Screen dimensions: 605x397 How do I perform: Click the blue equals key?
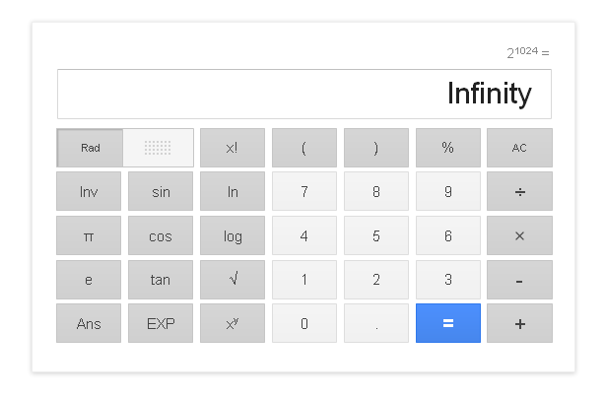coord(447,323)
